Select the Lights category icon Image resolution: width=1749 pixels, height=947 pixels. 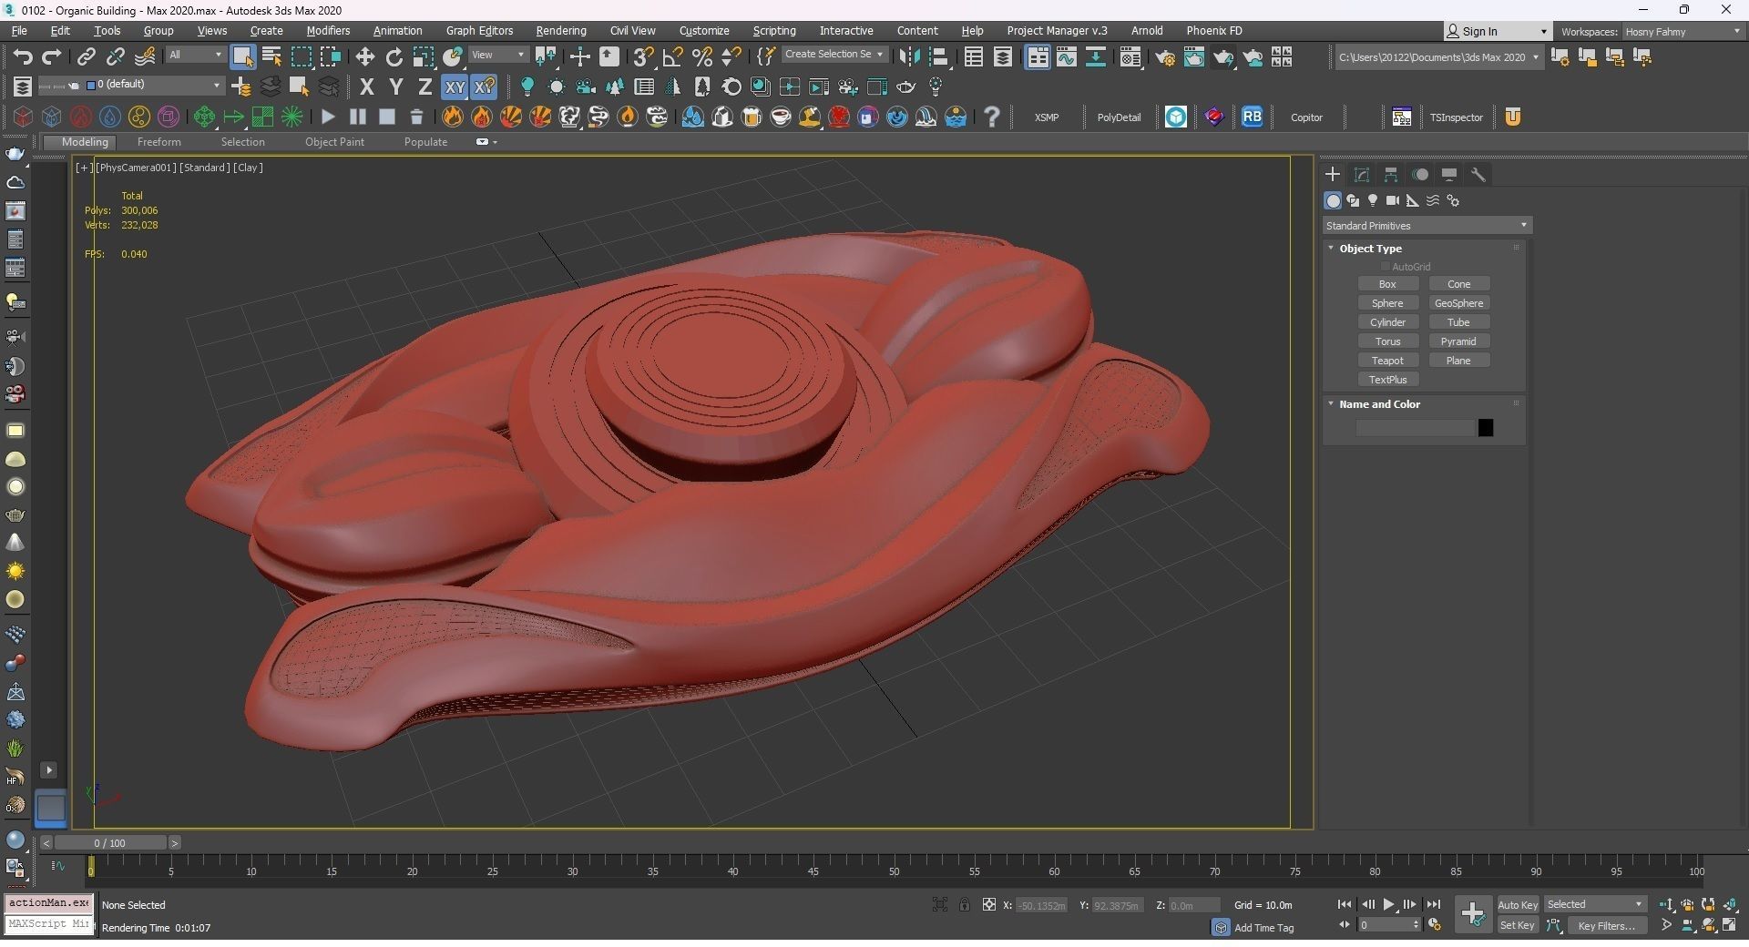click(x=1373, y=200)
